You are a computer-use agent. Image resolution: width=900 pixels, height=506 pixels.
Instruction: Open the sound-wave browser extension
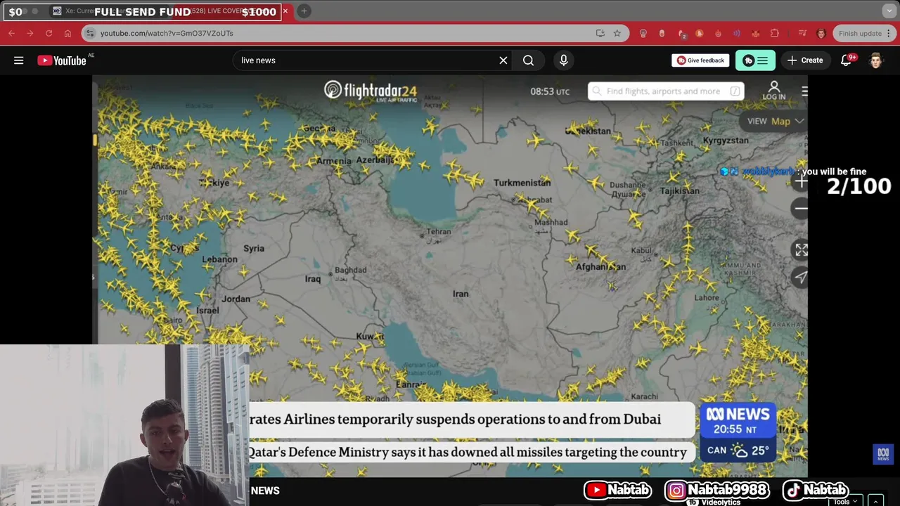(x=736, y=33)
